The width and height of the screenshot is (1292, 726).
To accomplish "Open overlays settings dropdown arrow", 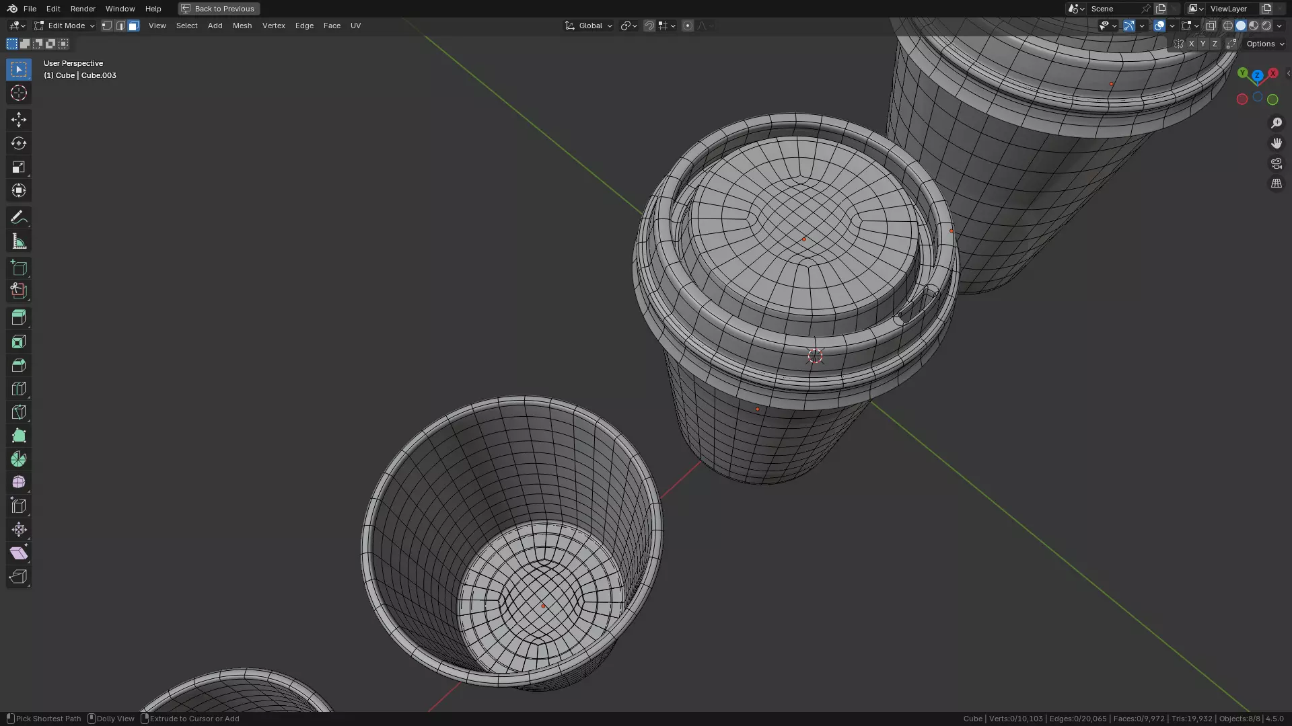I will point(1172,26).
